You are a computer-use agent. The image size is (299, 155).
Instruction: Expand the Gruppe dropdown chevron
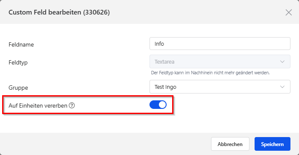coord(282,87)
